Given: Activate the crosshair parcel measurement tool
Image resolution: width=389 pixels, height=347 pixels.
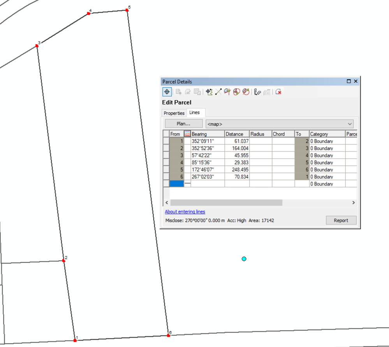Looking at the screenshot, I should pos(167,92).
